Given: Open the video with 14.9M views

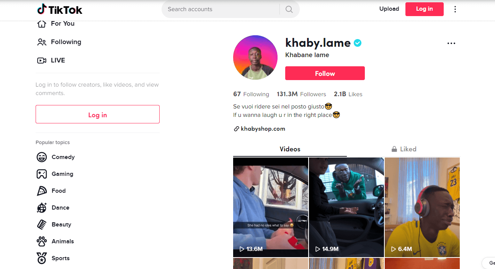Looking at the screenshot, I should pos(346,207).
